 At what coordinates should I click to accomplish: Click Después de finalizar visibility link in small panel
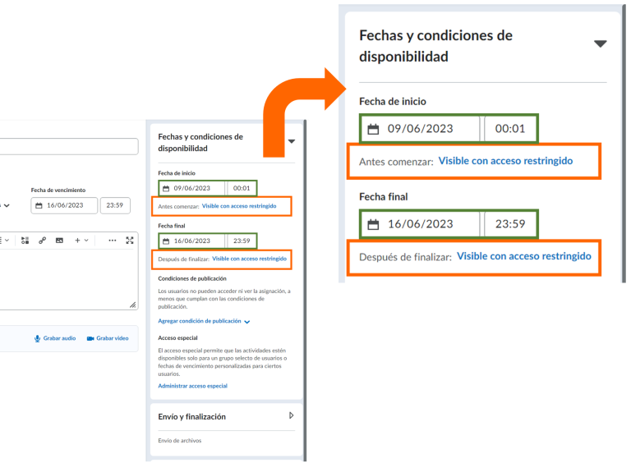coord(250,259)
